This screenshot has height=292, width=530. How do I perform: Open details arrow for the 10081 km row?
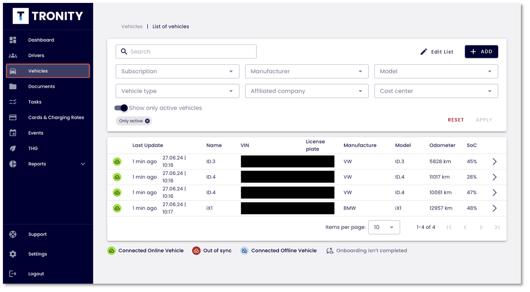(495, 193)
